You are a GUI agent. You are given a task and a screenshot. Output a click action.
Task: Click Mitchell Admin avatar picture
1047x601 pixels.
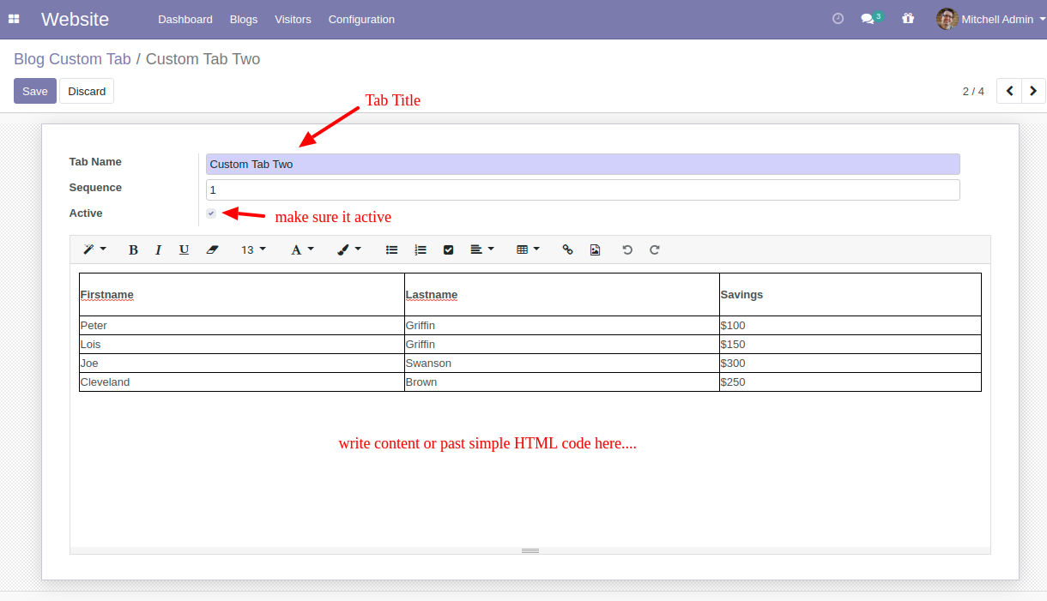coord(947,19)
